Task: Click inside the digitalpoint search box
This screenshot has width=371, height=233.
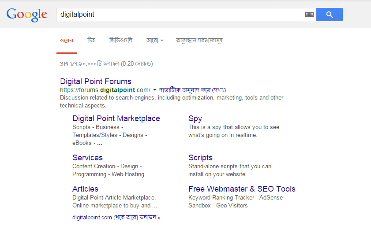Action: (176, 15)
